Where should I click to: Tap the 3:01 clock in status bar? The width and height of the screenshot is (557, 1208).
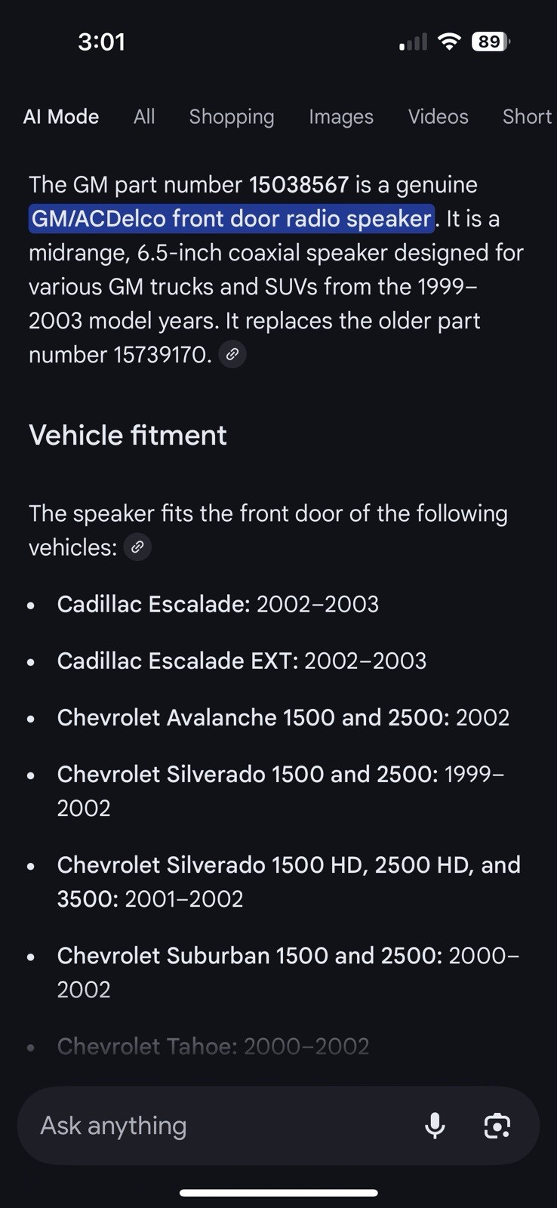[101, 42]
